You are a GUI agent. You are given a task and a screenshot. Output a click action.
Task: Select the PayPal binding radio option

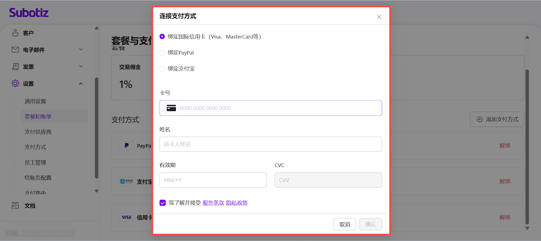coord(162,53)
